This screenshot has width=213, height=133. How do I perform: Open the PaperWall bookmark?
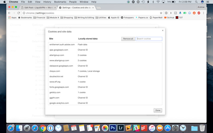click(156, 17)
